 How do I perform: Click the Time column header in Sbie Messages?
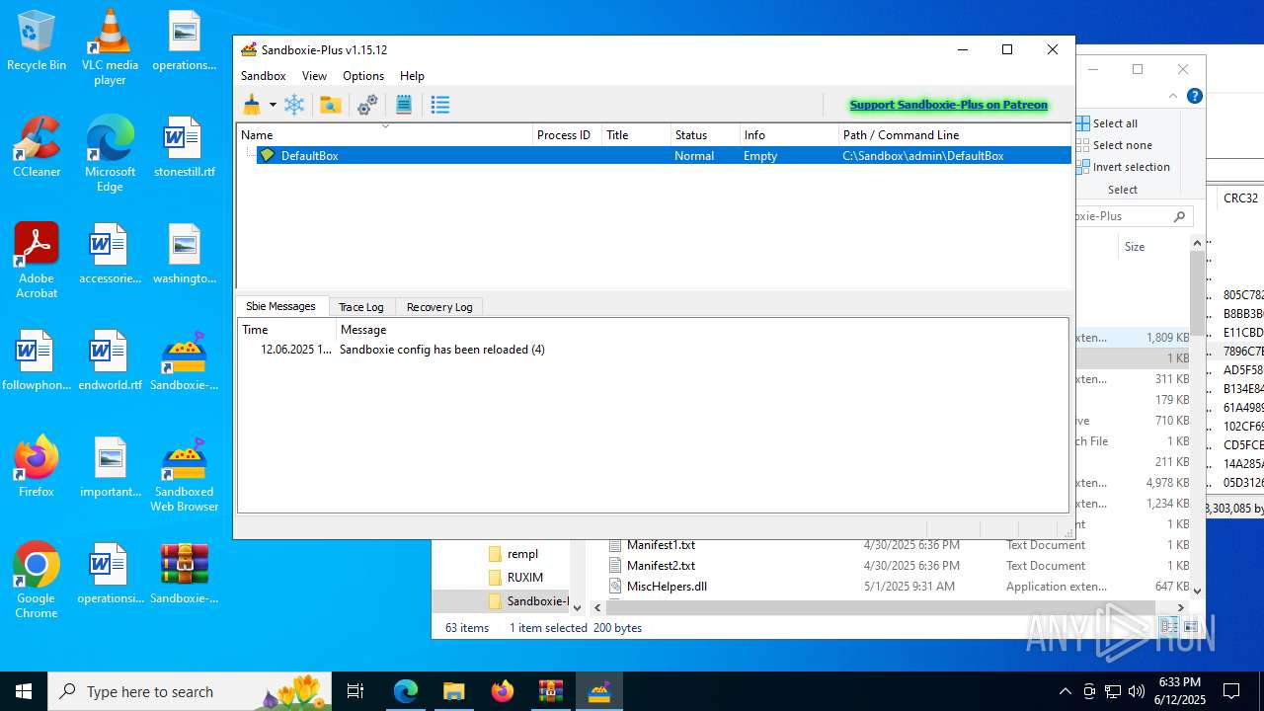(x=286, y=330)
